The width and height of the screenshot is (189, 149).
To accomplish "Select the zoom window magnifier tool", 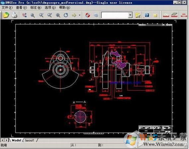I will point(33,15).
